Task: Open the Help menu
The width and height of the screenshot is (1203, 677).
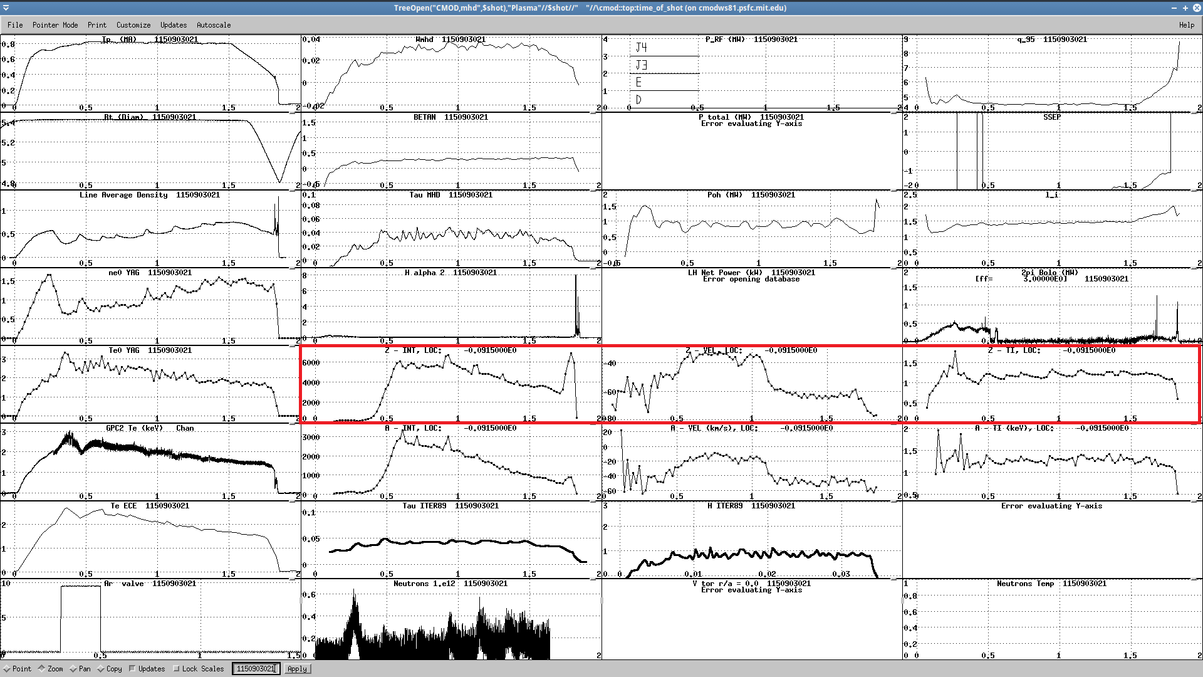Action: point(1186,25)
